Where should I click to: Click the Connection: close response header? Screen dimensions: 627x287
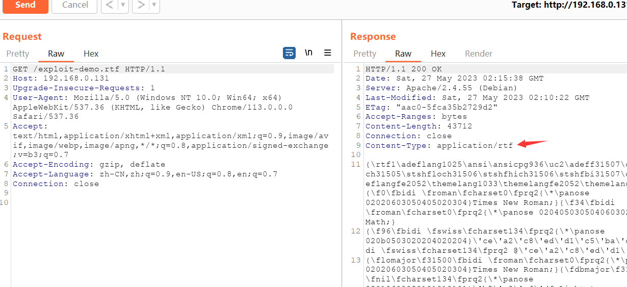(408, 136)
